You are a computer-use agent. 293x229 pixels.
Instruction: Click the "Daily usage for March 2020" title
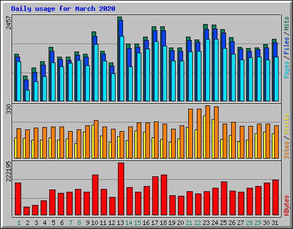click(63, 9)
